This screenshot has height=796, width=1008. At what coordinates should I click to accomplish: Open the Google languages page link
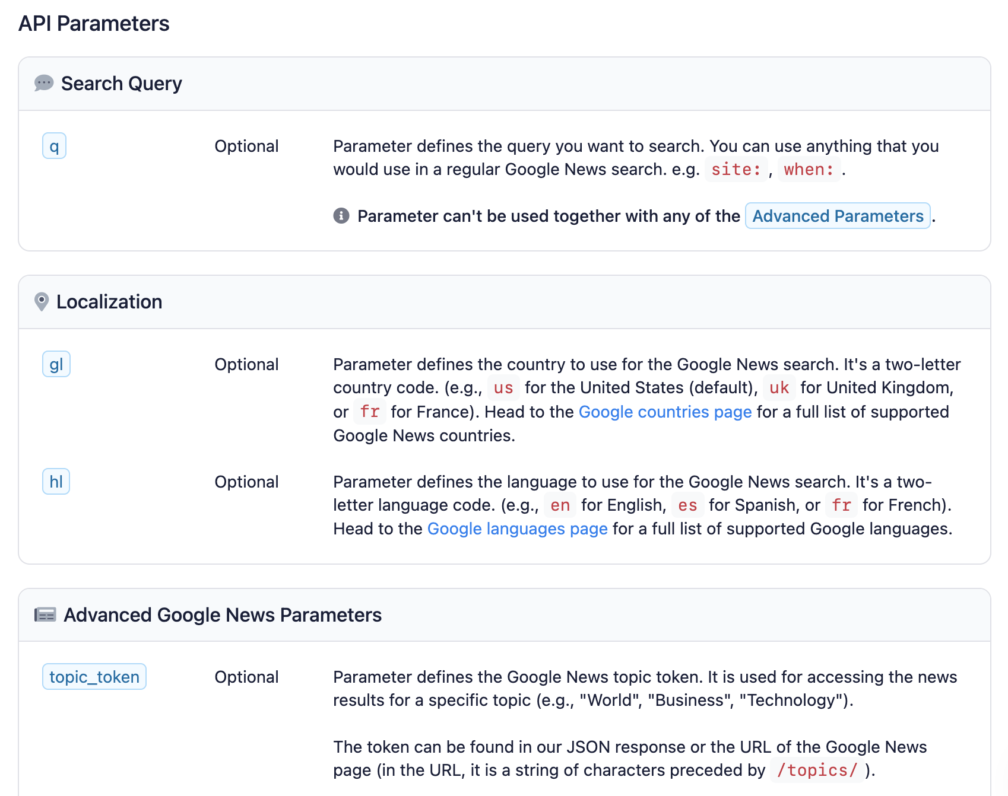click(517, 528)
